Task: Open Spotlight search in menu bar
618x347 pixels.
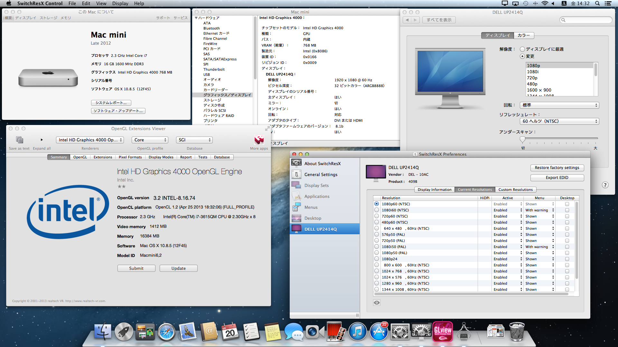Action: (597, 4)
